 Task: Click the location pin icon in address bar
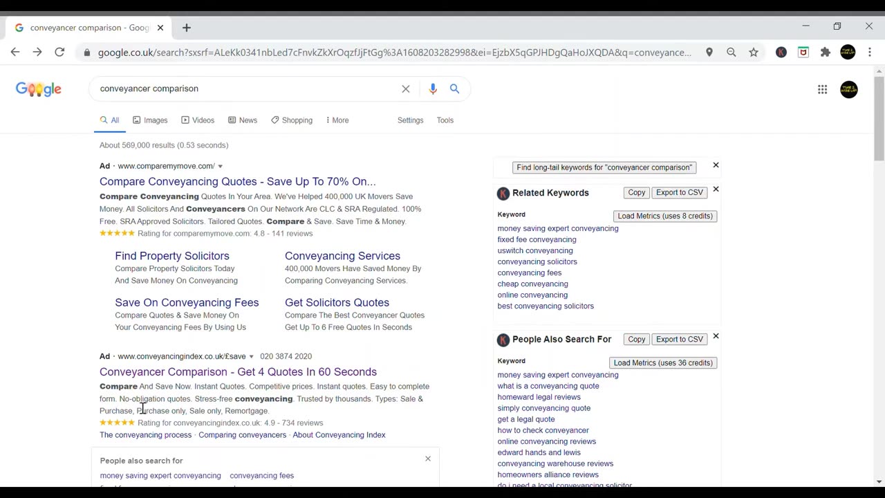coord(709,52)
